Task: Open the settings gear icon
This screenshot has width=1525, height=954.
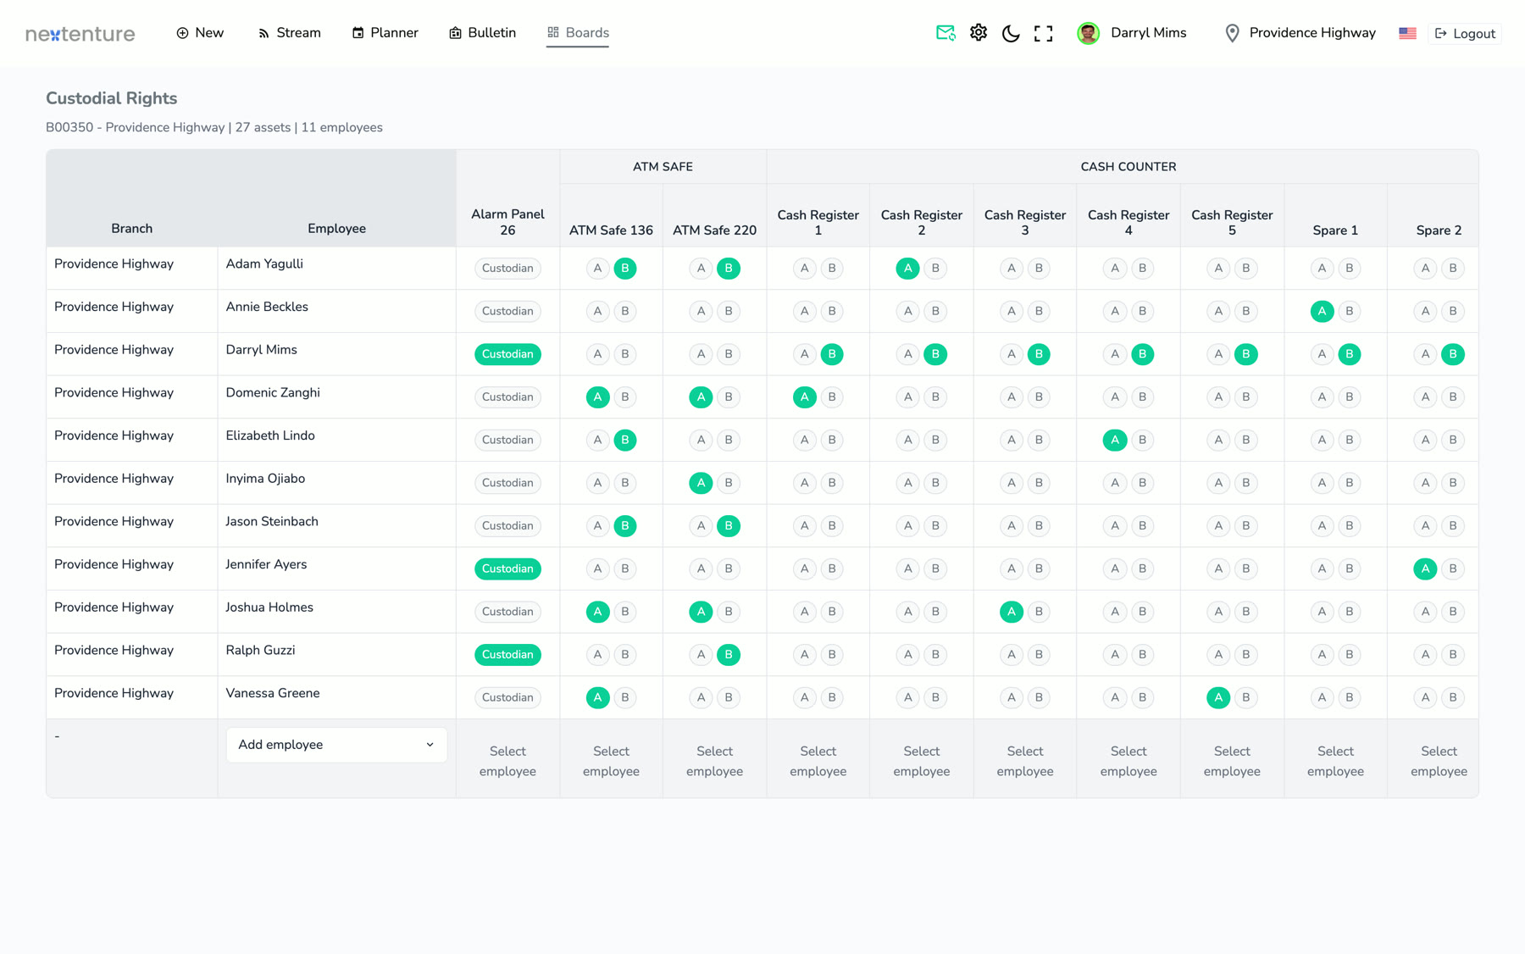Action: point(979,33)
